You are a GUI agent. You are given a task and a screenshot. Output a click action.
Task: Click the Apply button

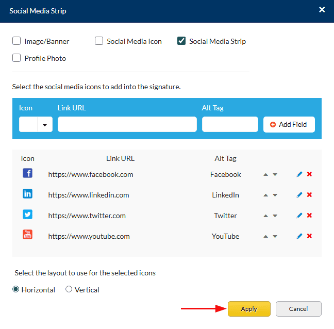[x=249, y=309]
